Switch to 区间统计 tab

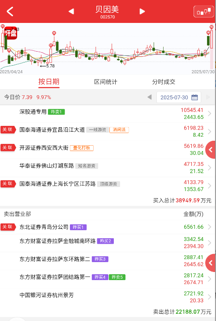pyautogui.click(x=106, y=82)
